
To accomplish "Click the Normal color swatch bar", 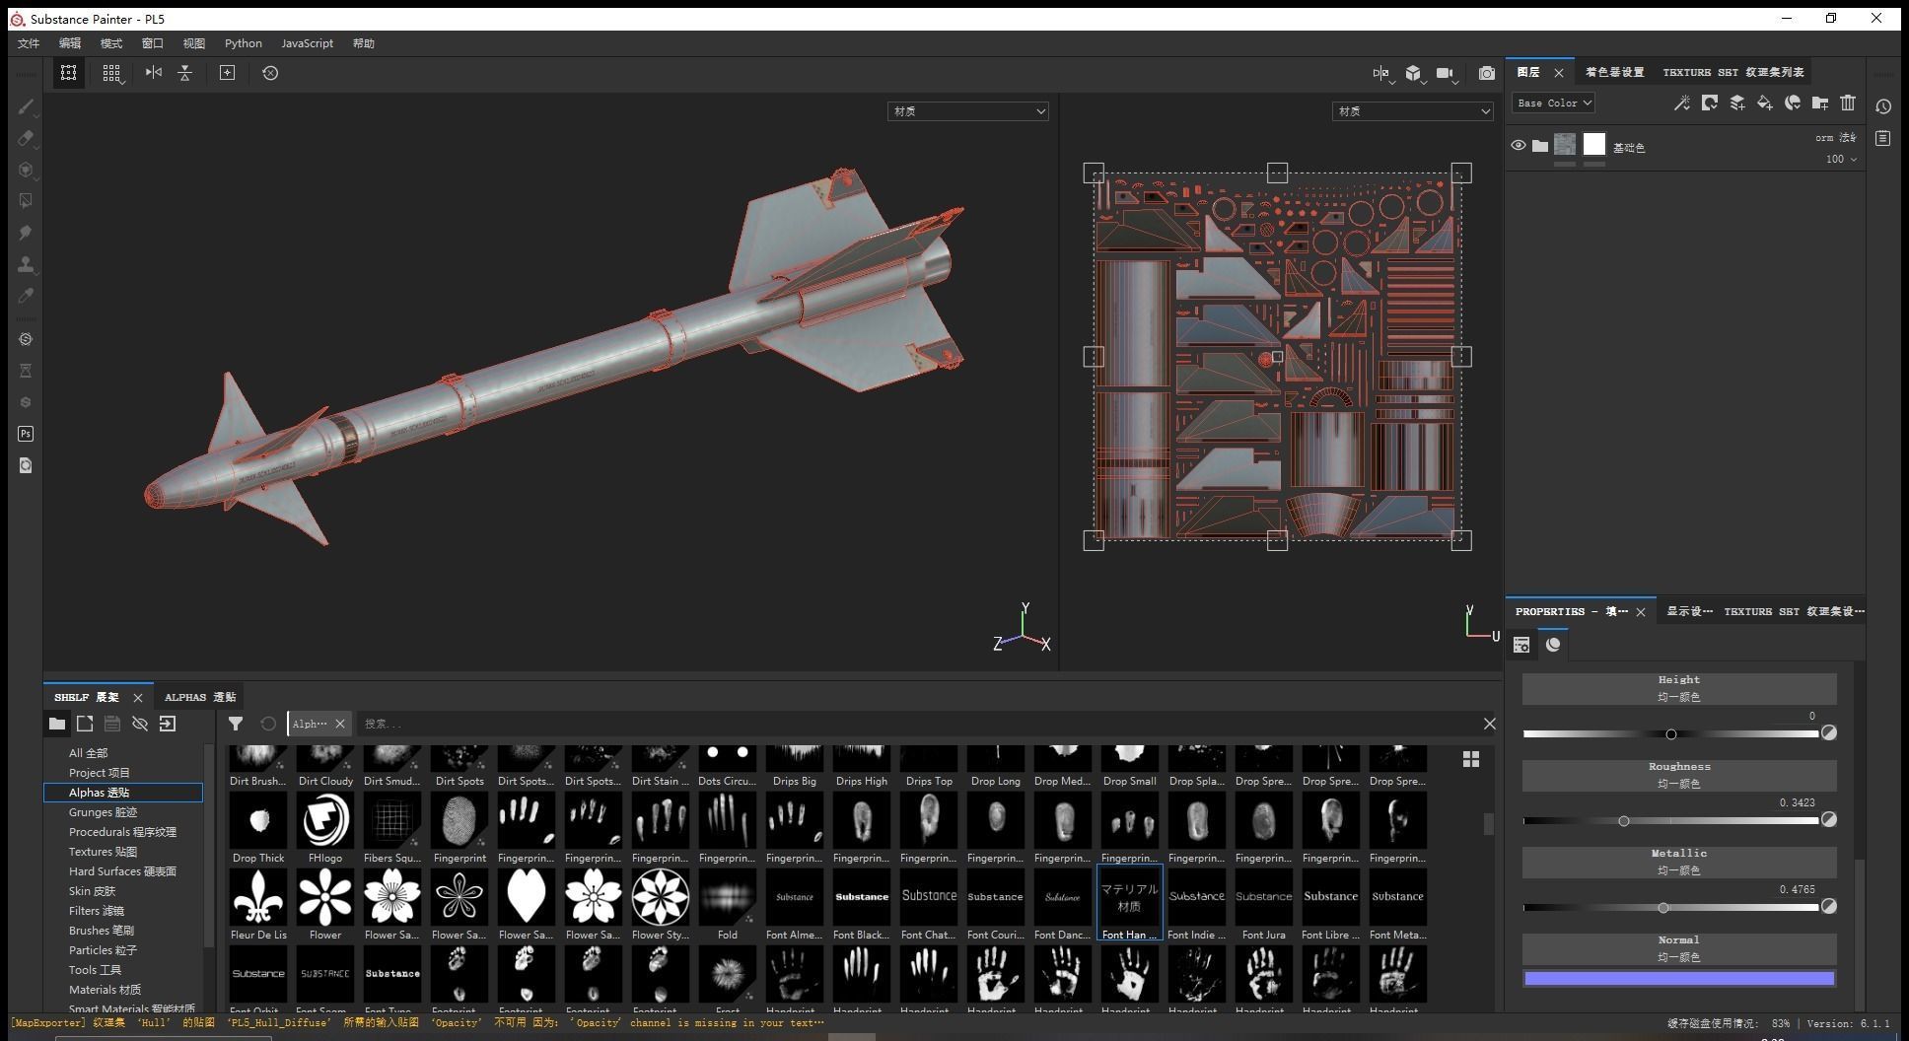I will [1679, 979].
